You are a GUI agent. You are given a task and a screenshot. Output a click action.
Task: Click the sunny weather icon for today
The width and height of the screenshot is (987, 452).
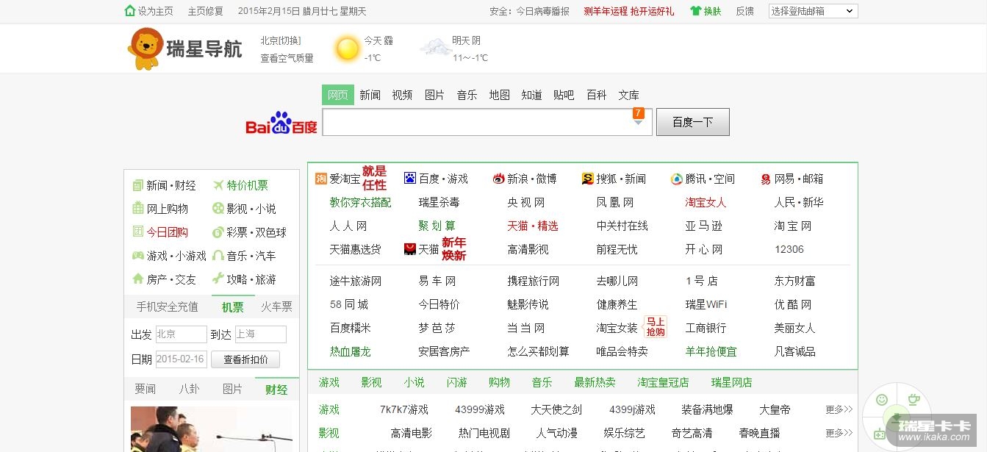(x=347, y=49)
